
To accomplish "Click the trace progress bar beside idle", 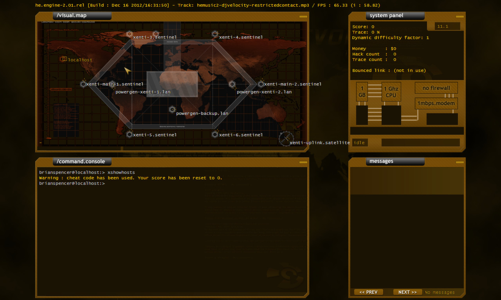I will (420, 142).
